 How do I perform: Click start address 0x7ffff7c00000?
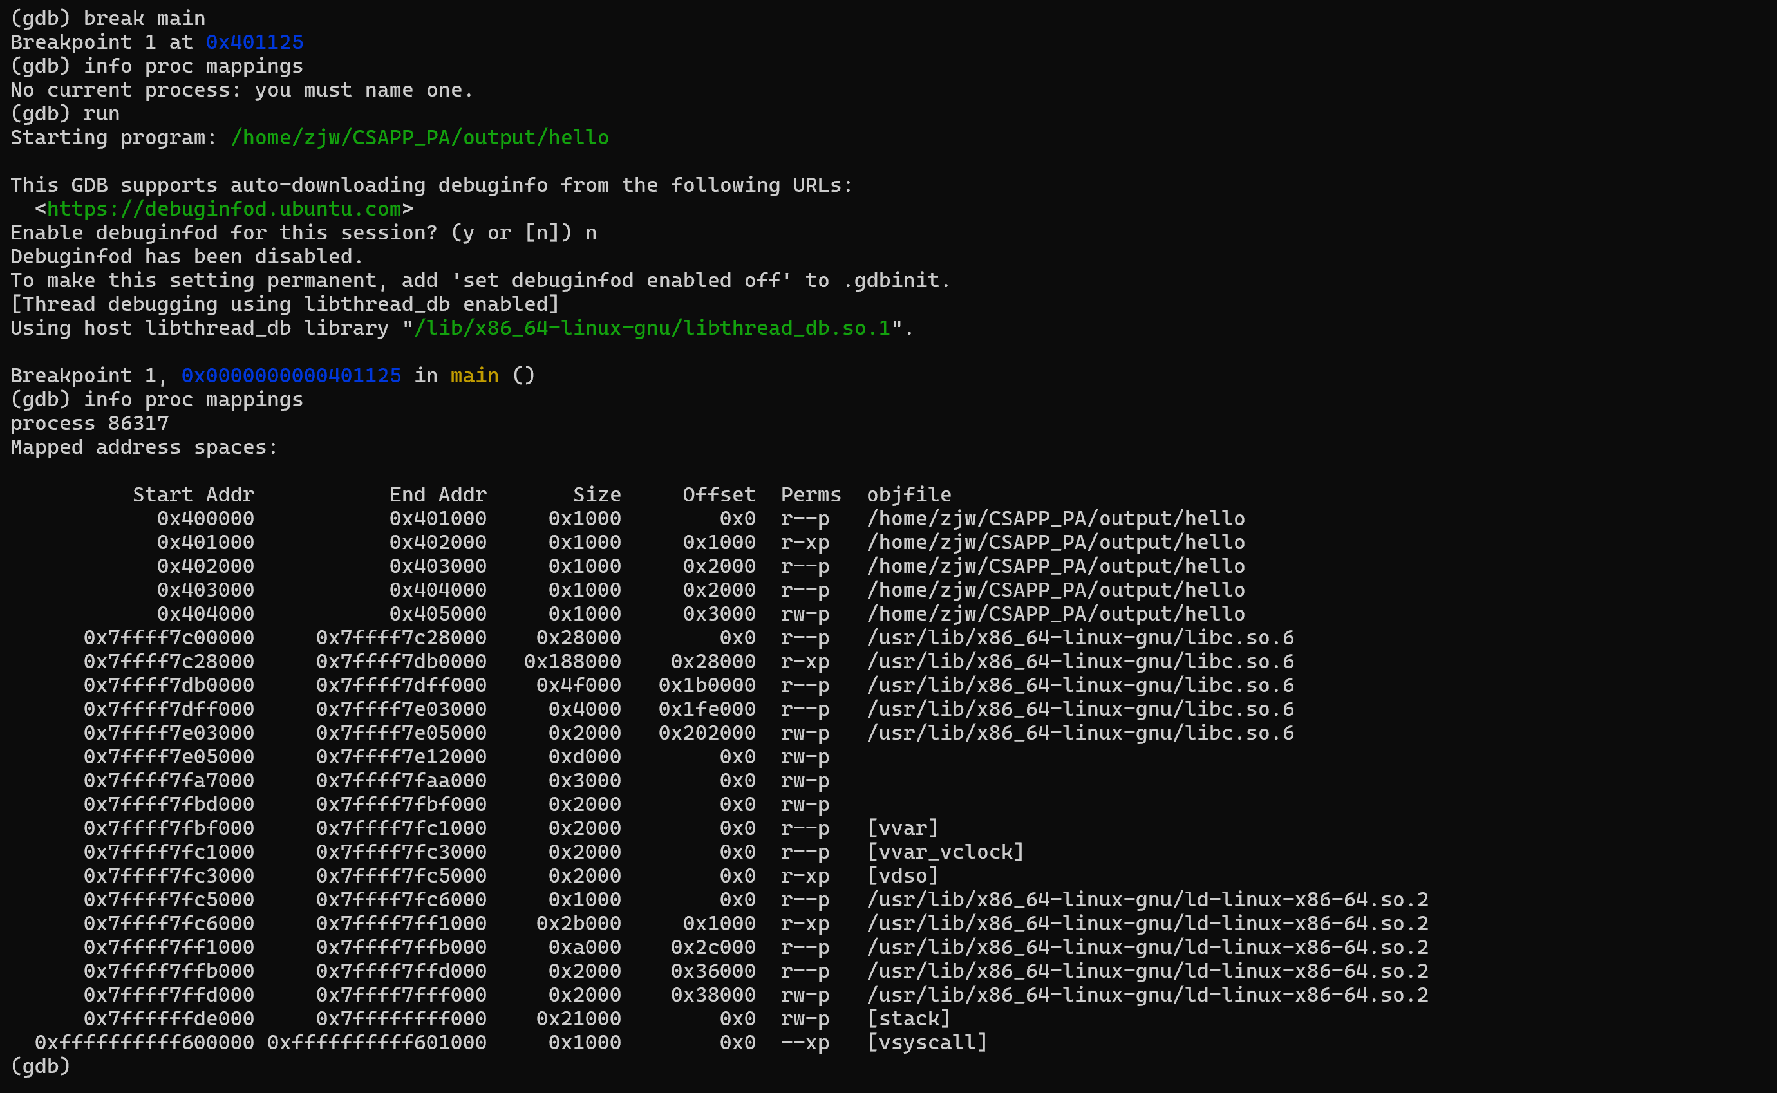point(169,637)
